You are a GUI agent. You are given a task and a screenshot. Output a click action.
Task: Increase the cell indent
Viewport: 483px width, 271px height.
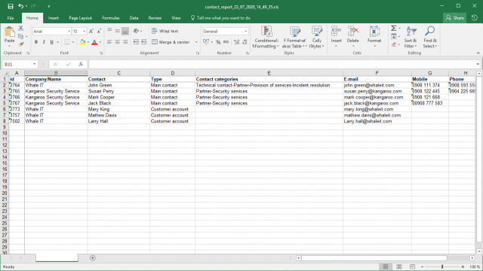[x=144, y=42]
